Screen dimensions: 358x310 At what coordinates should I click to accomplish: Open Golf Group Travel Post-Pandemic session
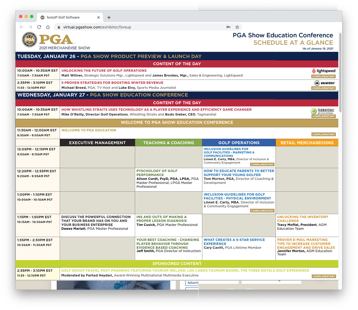185,271
